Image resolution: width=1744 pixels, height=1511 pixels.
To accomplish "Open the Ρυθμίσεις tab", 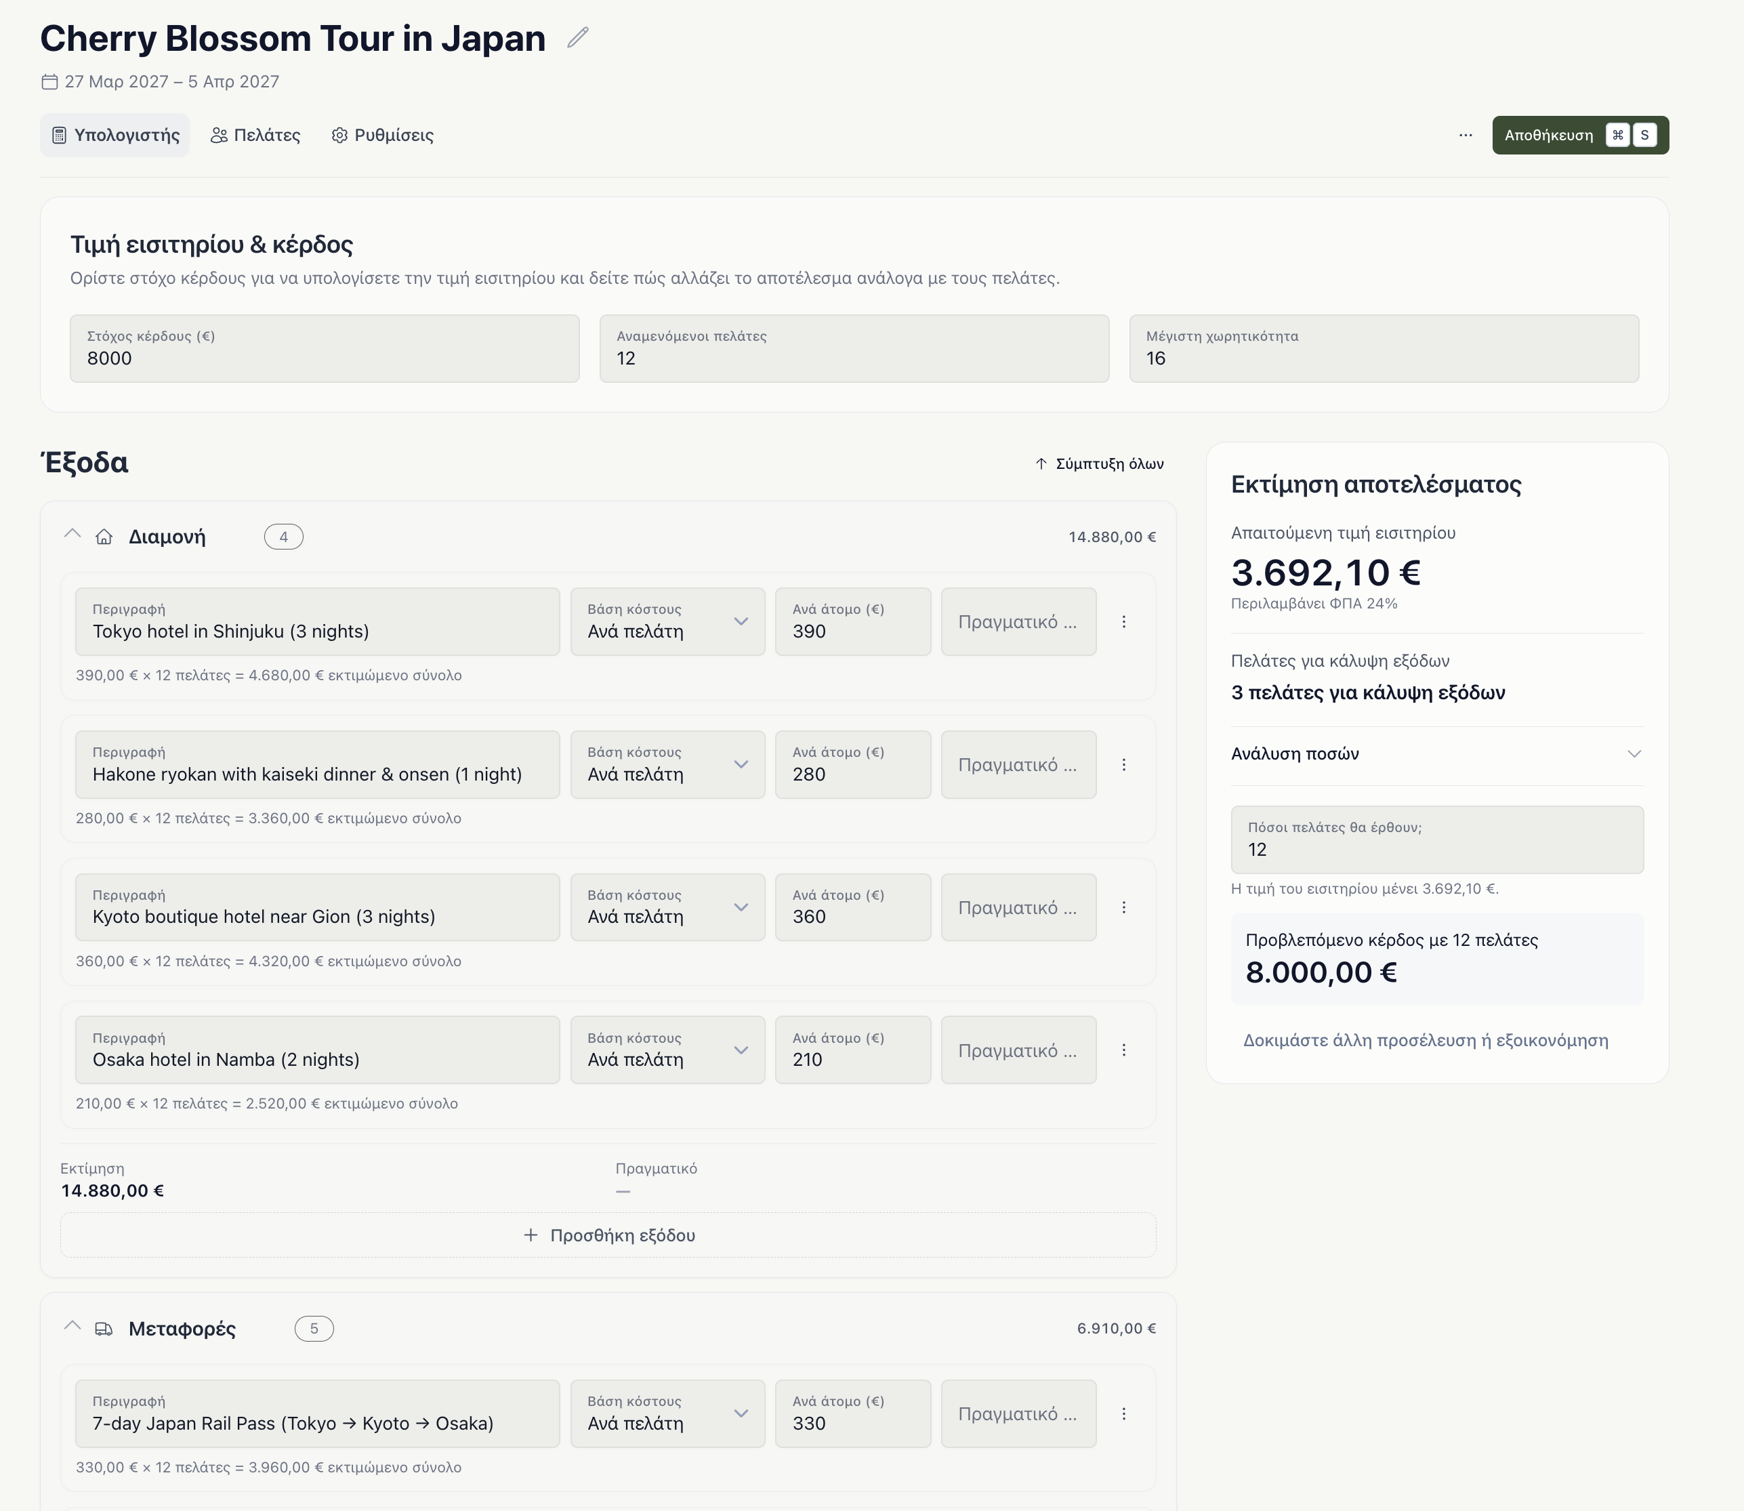I will (383, 135).
